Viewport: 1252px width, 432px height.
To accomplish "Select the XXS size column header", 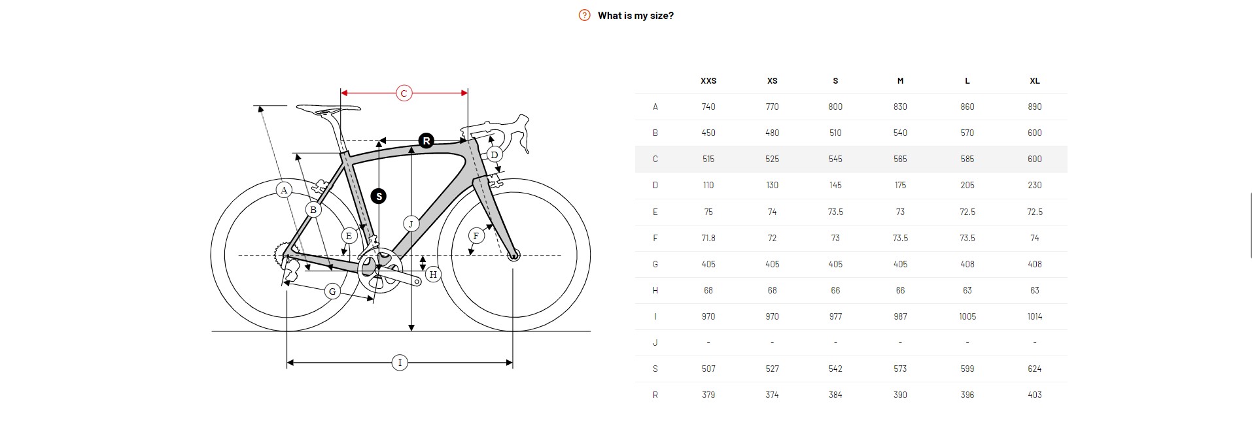I will [708, 81].
